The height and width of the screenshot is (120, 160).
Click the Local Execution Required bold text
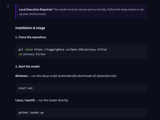(x=36, y=9)
